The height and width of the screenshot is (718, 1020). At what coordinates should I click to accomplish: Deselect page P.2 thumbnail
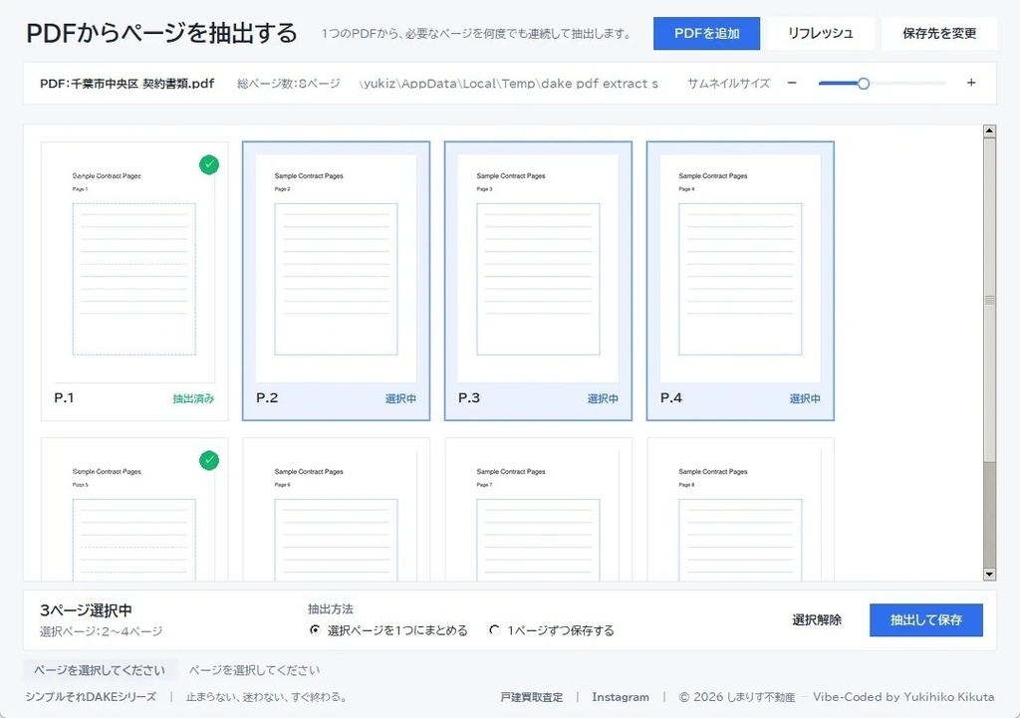[337, 281]
